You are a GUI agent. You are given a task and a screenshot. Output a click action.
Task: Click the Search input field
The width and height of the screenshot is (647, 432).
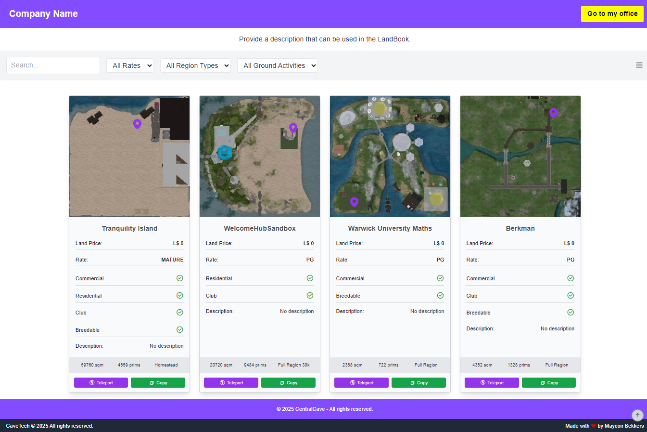click(x=53, y=65)
